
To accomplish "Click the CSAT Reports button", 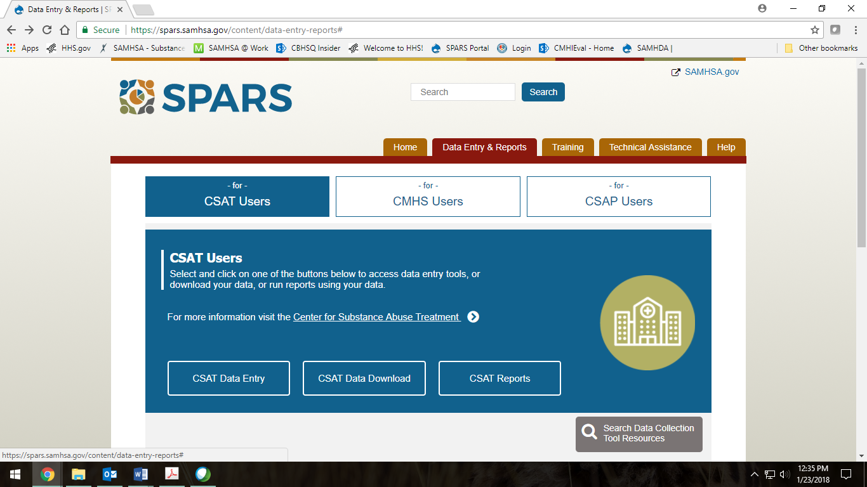I will point(500,379).
